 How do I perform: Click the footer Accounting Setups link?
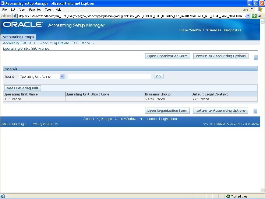point(98,119)
